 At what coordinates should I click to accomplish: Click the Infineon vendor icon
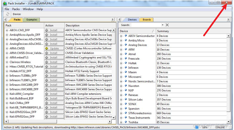[x=126, y=68]
